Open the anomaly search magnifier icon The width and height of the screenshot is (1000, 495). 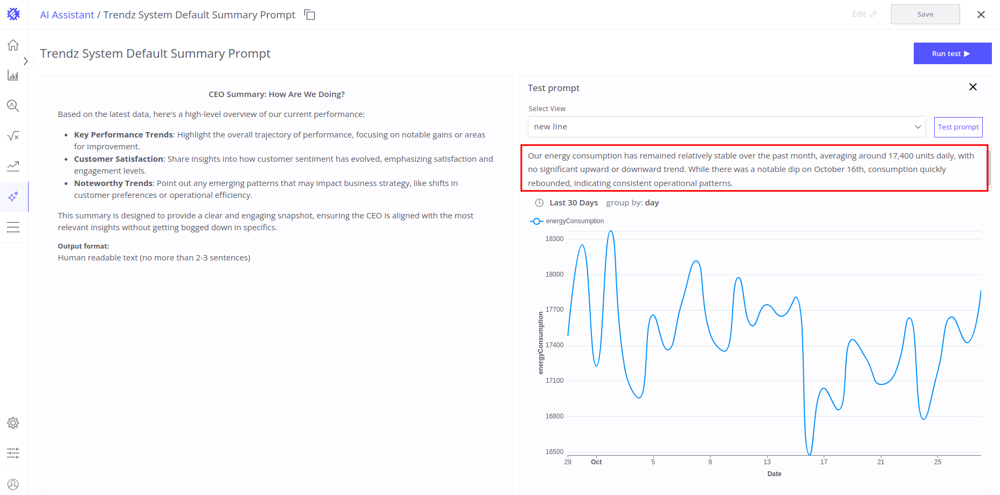13,106
